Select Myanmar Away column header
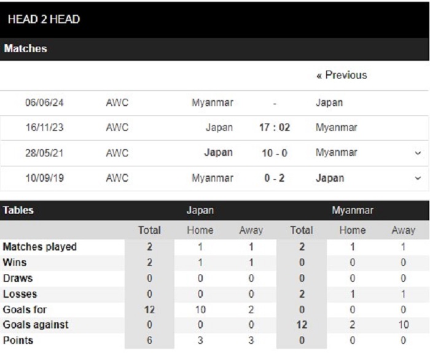 point(404,230)
